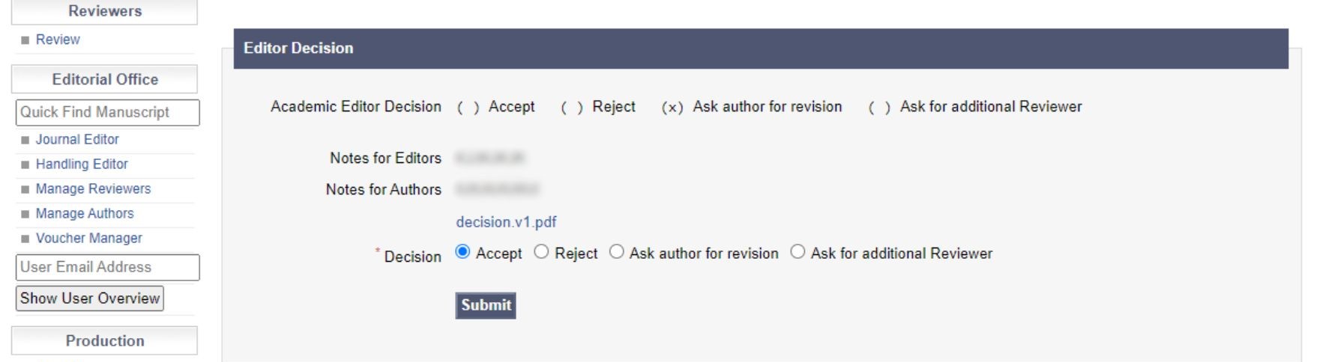Click the bullet icon beside Voucher Manager
This screenshot has width=1320, height=362.
point(25,239)
